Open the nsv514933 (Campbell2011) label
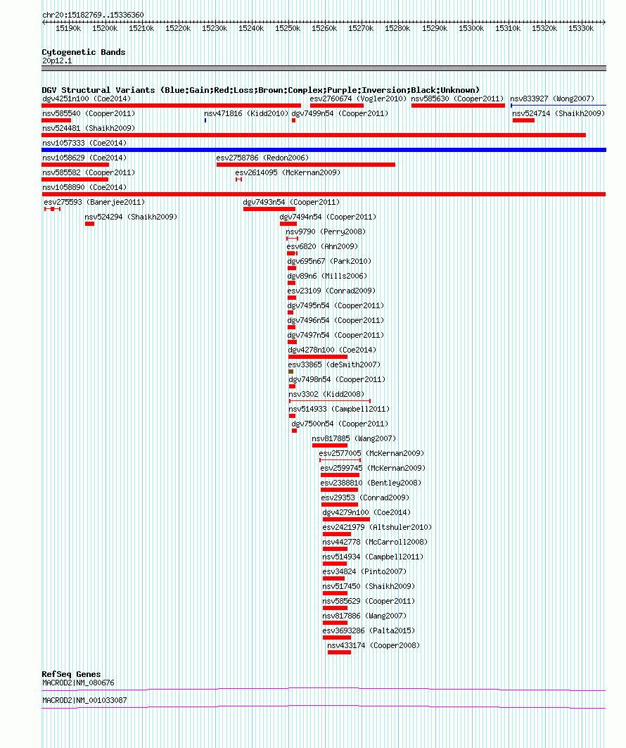Image resolution: width=626 pixels, height=748 pixels. coord(340,410)
